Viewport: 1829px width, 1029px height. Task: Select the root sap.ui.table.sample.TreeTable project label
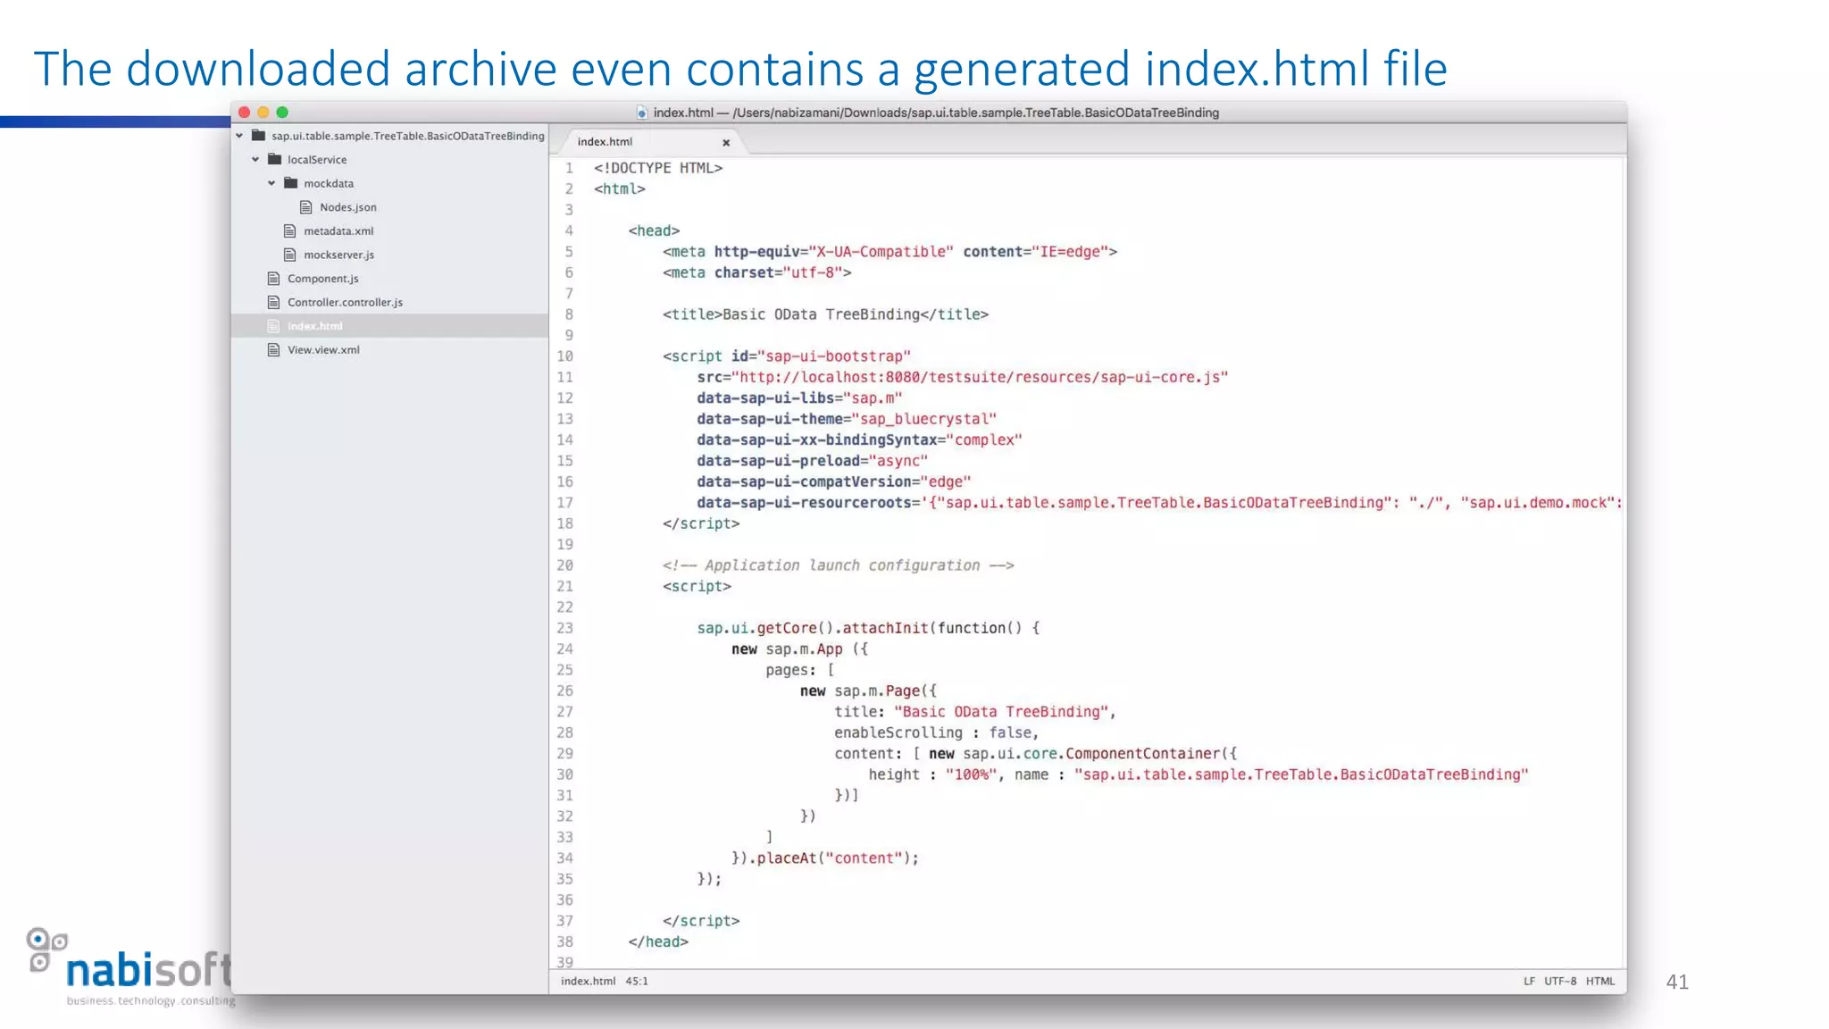coord(408,136)
